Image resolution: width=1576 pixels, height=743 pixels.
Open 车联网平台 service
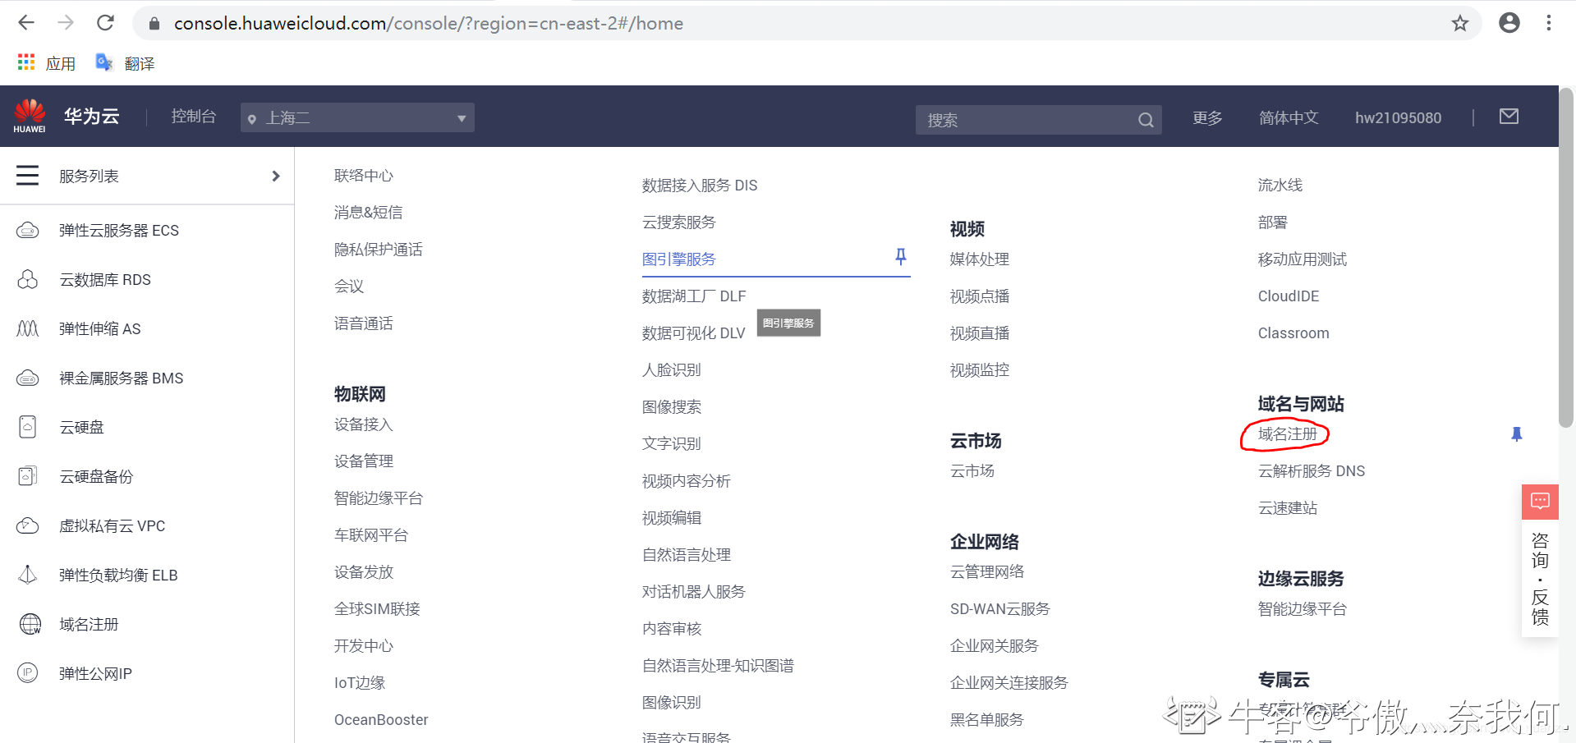[371, 535]
